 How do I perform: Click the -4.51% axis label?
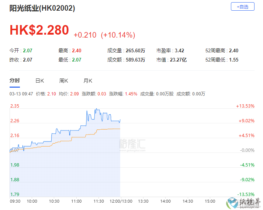point(247,165)
